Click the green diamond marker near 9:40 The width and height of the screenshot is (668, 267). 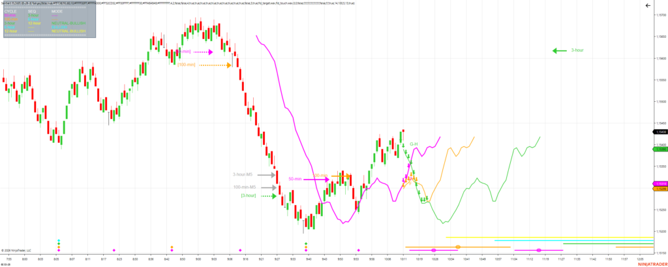pos(306,243)
